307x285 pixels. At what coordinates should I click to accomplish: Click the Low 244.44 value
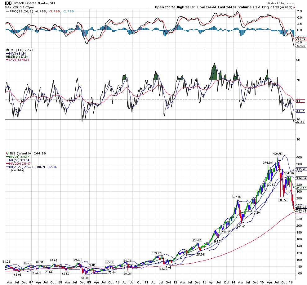(207, 7)
